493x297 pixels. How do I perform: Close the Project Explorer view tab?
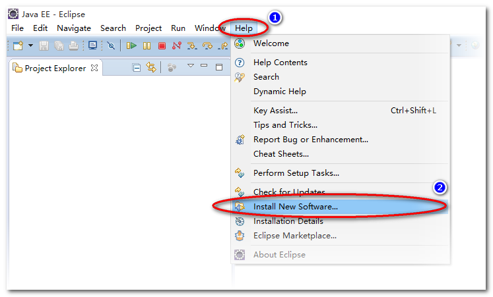pos(94,68)
